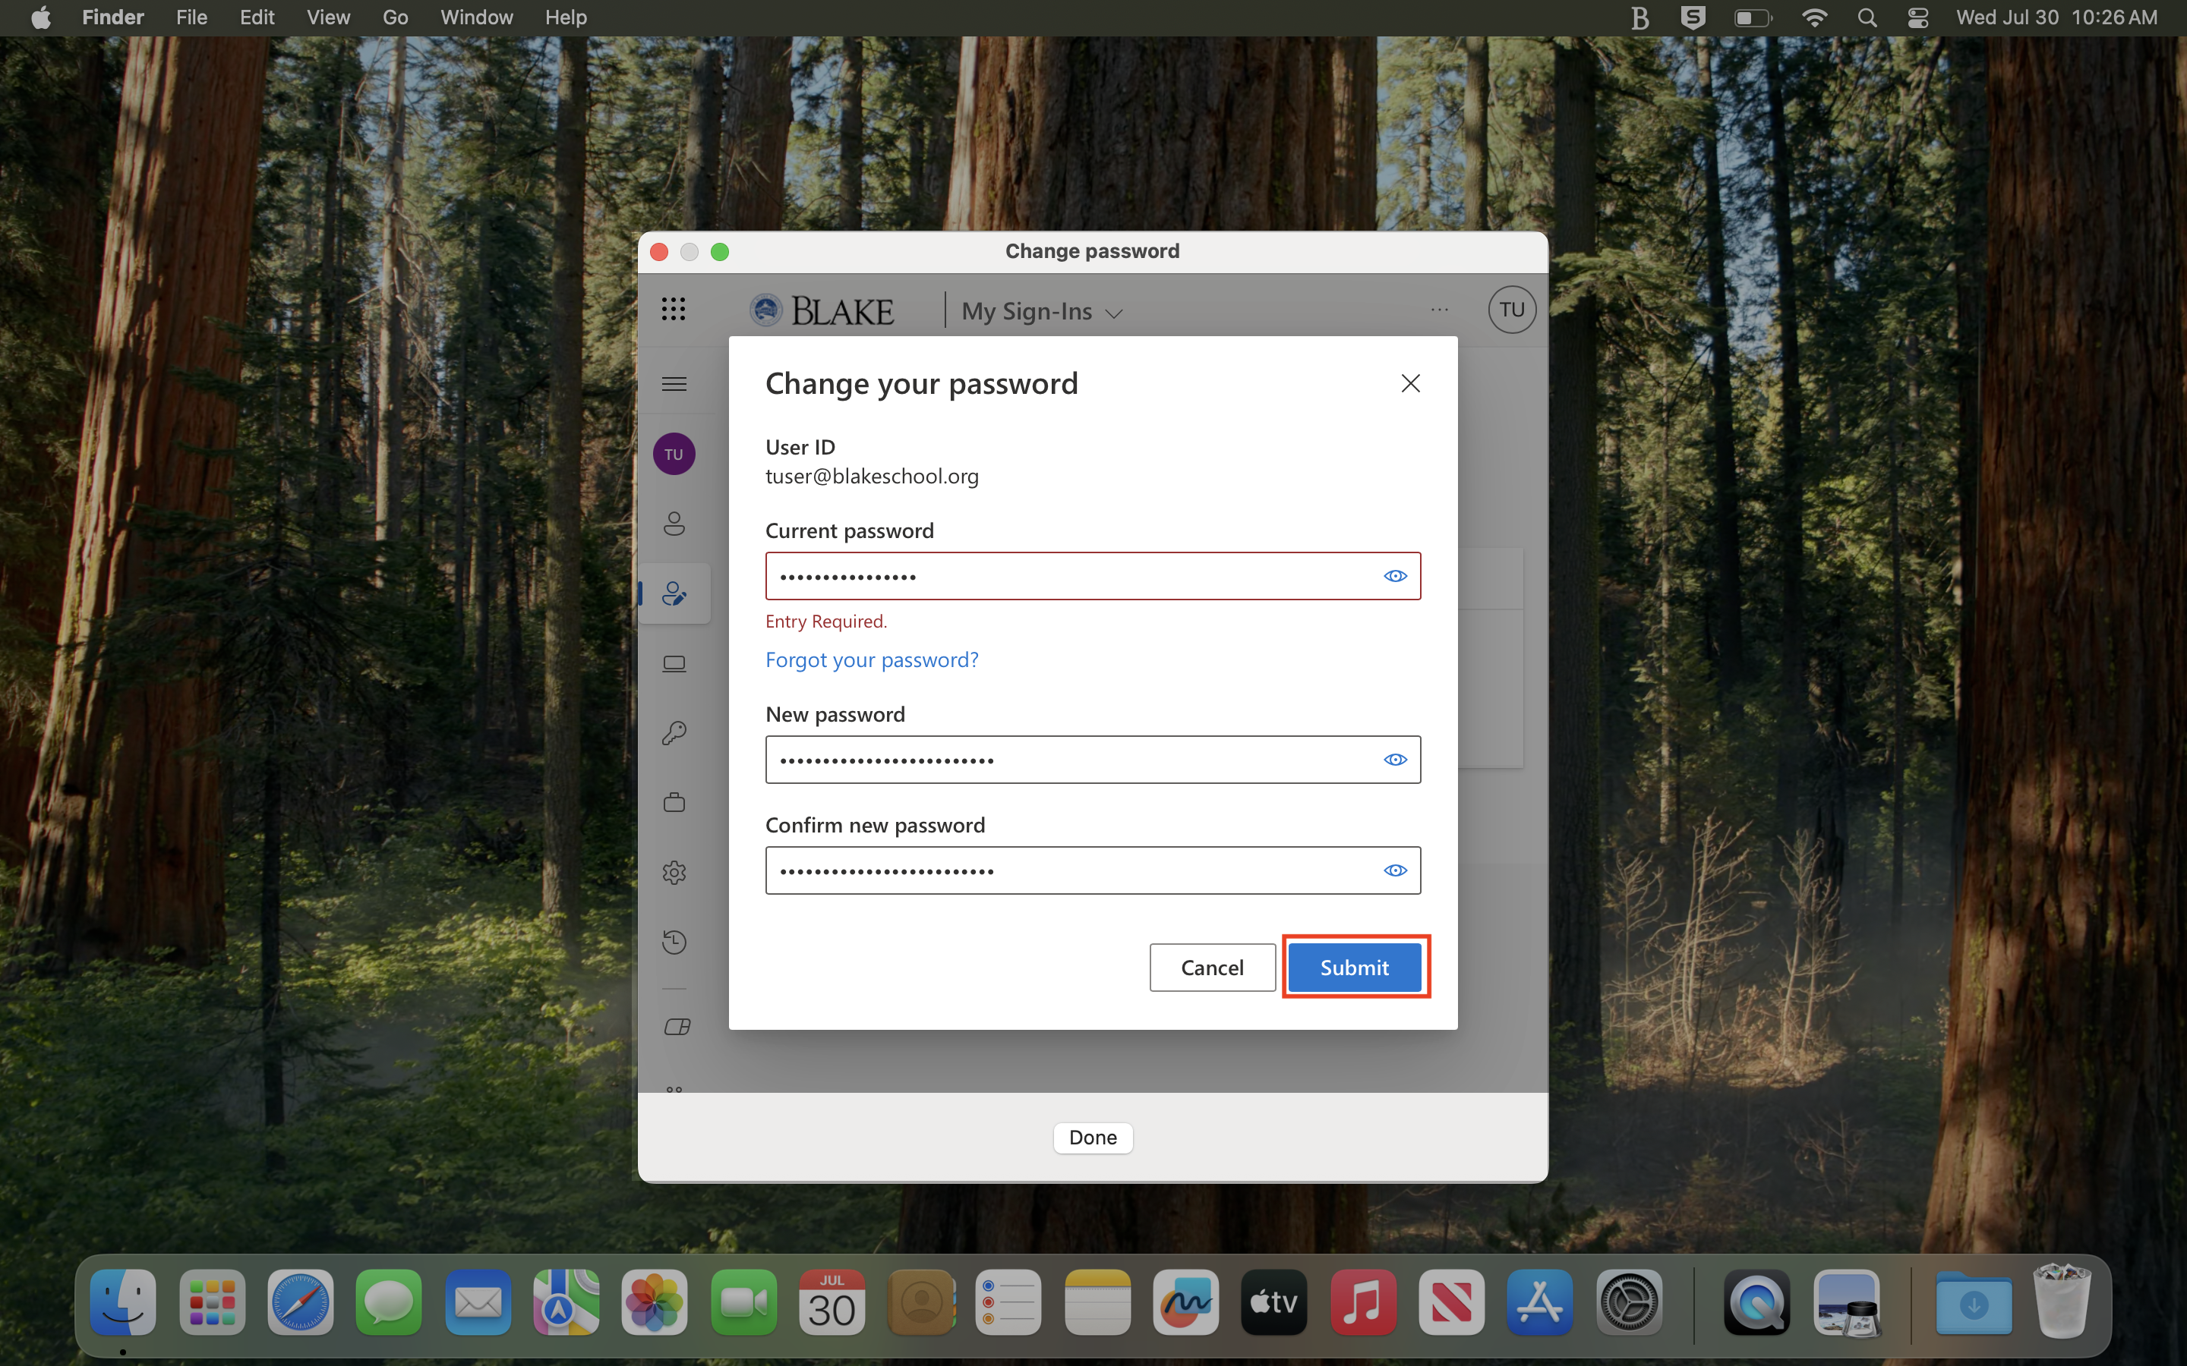Click into the New password field

[x=1093, y=760]
